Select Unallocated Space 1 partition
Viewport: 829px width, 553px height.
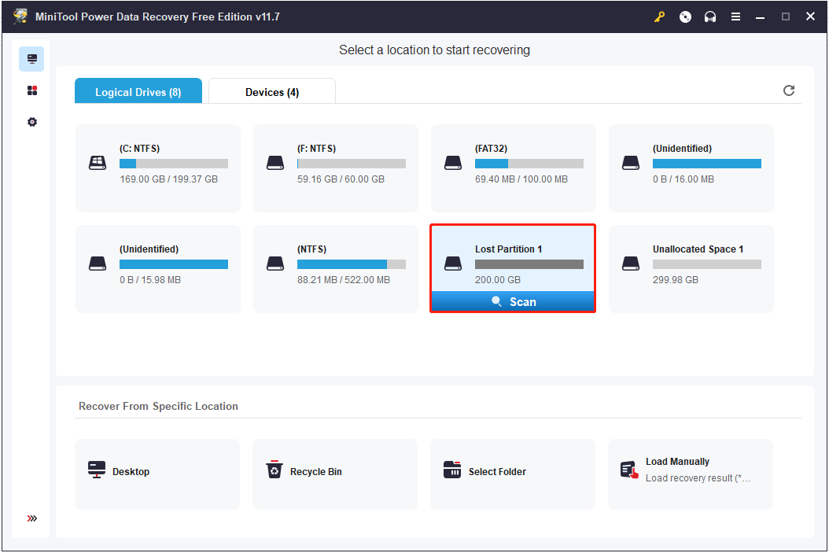click(x=691, y=268)
